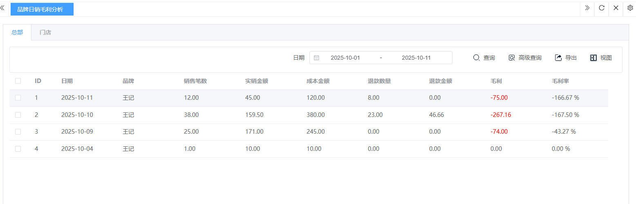The image size is (636, 204).
Task: Open the 品牌日销毛利分析 page tab
Action: (42, 9)
